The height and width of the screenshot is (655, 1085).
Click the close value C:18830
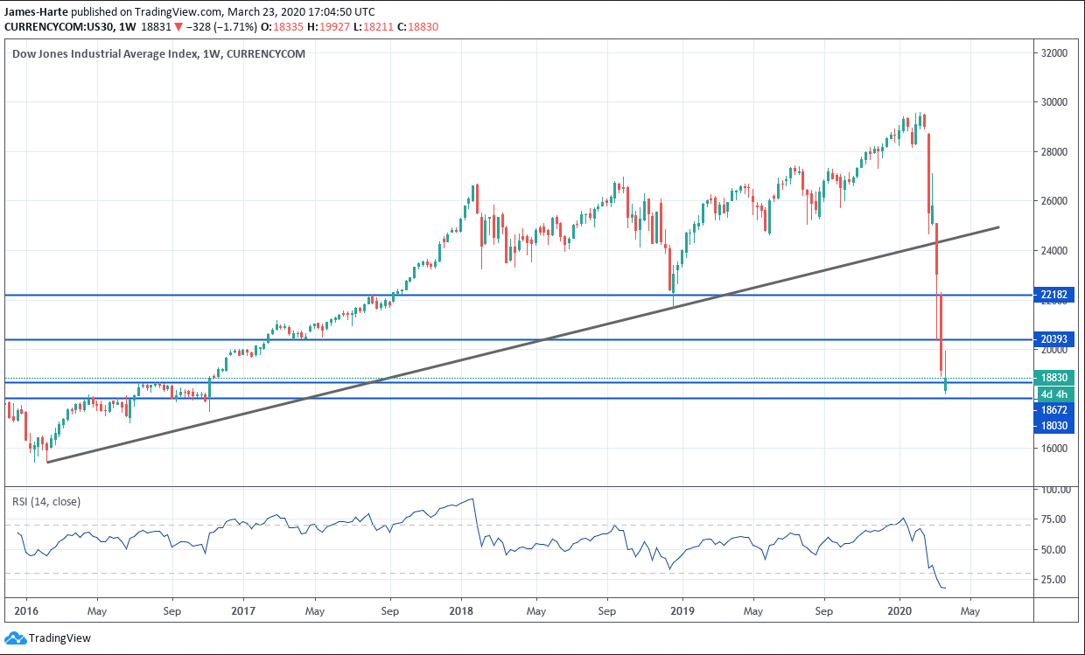tap(417, 27)
